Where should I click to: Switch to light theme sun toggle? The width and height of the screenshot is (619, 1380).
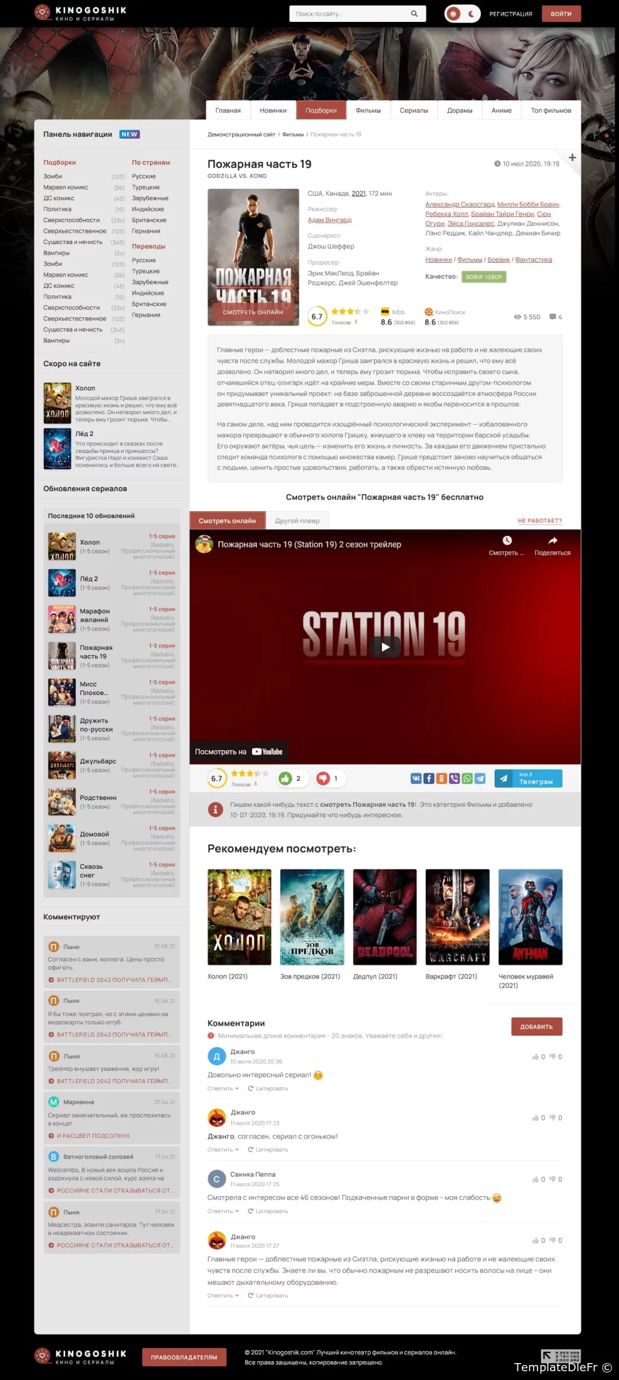(x=453, y=14)
